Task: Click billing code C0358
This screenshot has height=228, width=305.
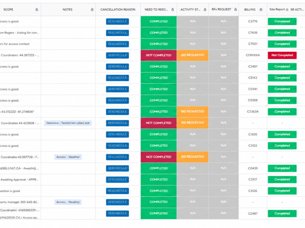Action: click(x=253, y=100)
